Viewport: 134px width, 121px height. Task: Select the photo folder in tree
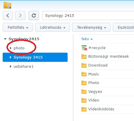pos(19,48)
